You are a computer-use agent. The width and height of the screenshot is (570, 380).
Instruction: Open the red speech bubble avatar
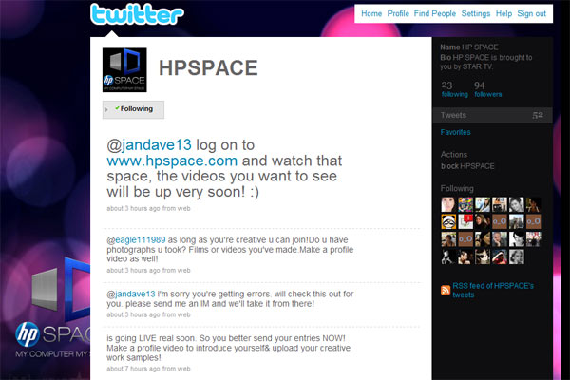(x=465, y=221)
